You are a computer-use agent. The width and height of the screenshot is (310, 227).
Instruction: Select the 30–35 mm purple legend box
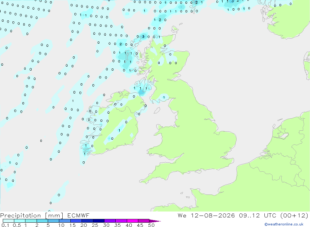point(110,221)
